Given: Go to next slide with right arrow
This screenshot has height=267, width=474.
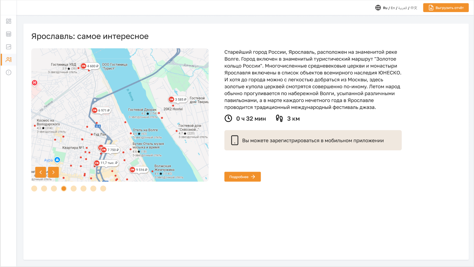Looking at the screenshot, I should coord(54,172).
